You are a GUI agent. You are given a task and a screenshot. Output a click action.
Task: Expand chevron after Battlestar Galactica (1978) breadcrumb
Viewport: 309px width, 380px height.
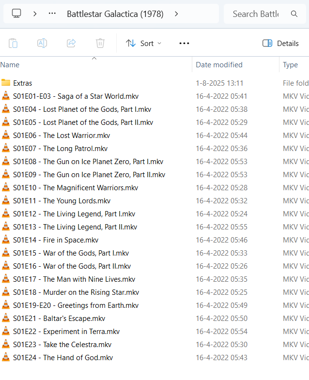click(176, 14)
